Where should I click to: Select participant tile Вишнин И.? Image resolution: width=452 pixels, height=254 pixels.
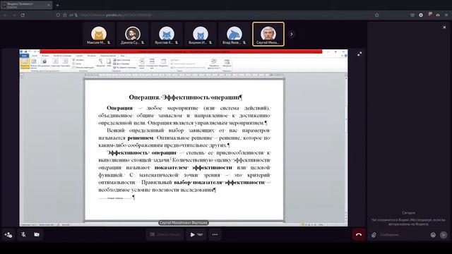click(201, 35)
